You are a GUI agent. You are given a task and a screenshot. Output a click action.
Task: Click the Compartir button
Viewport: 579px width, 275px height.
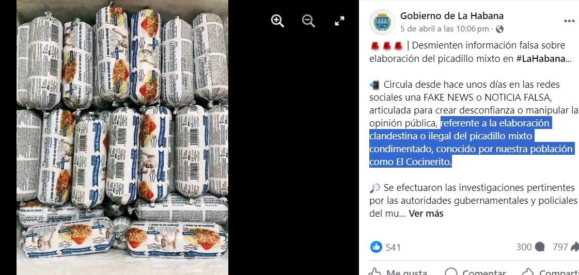(x=550, y=272)
